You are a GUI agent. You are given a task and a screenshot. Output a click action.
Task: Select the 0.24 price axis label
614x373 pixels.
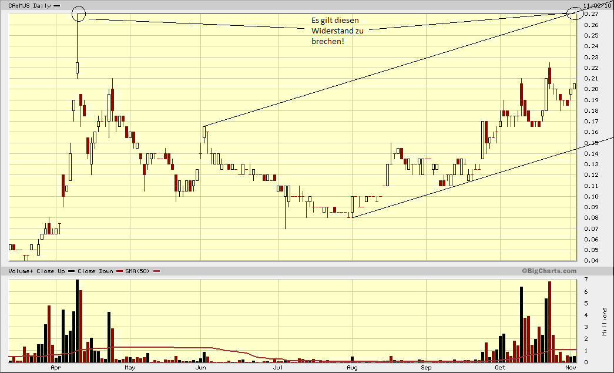(591, 46)
